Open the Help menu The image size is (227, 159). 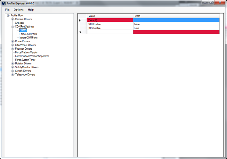31,10
